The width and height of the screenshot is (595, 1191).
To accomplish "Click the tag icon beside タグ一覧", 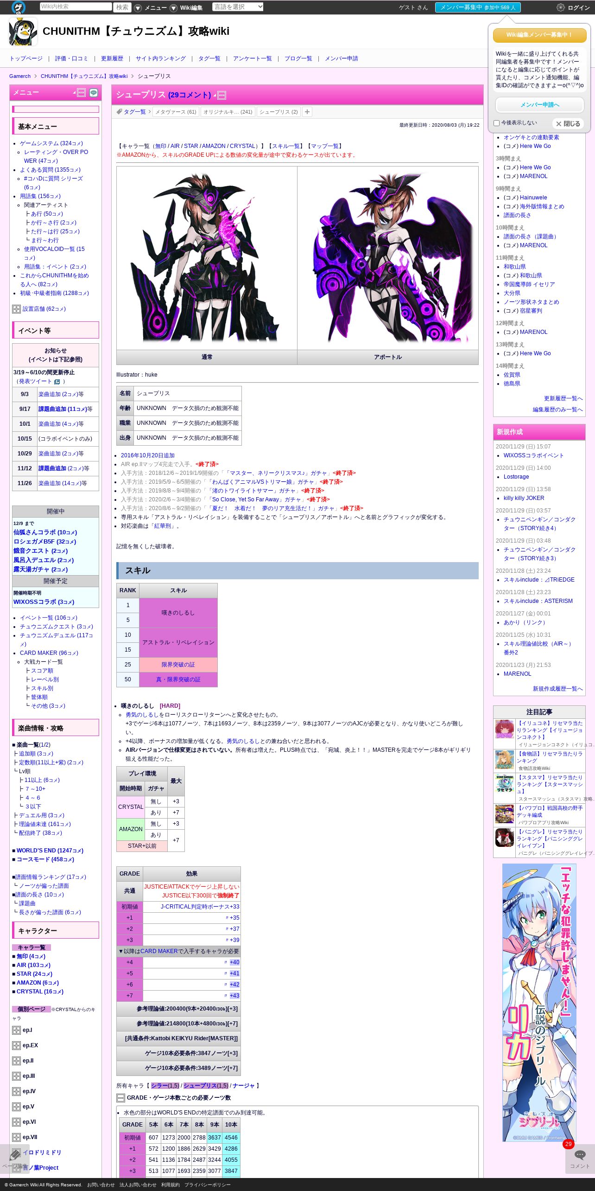I will [119, 112].
